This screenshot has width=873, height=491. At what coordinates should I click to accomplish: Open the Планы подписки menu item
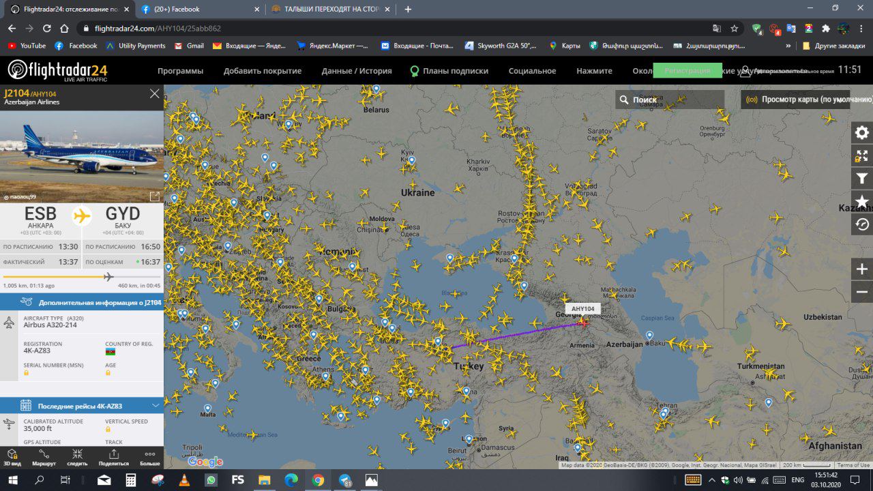[449, 71]
